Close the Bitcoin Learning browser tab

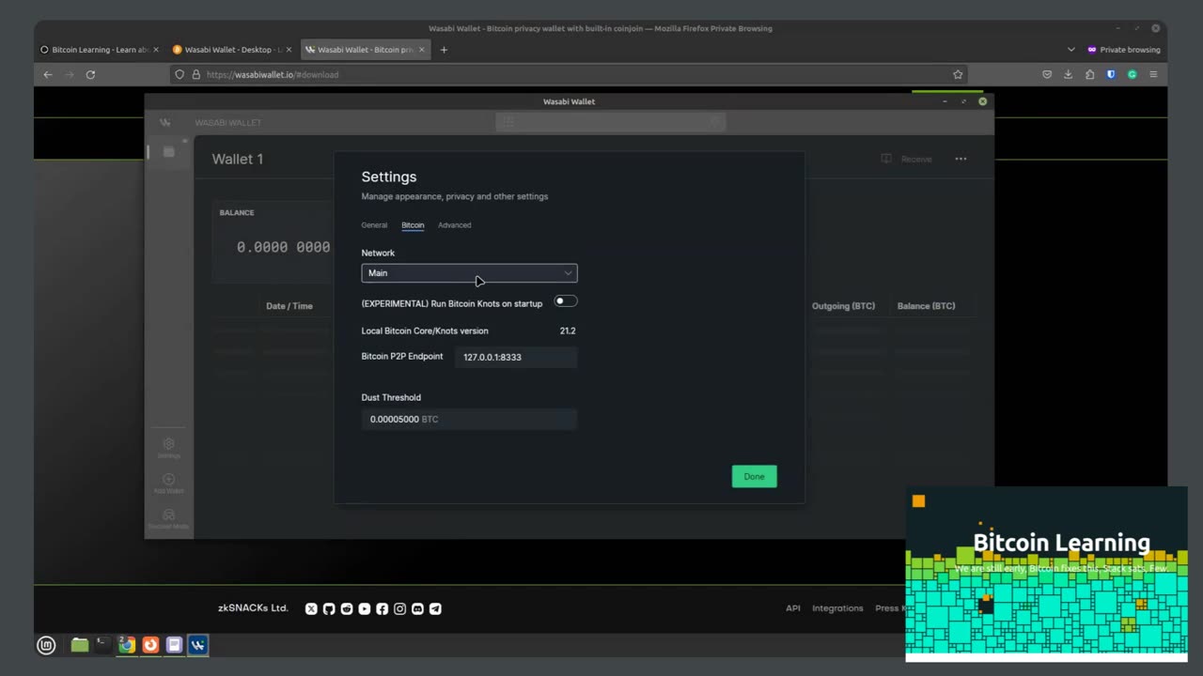(155, 50)
